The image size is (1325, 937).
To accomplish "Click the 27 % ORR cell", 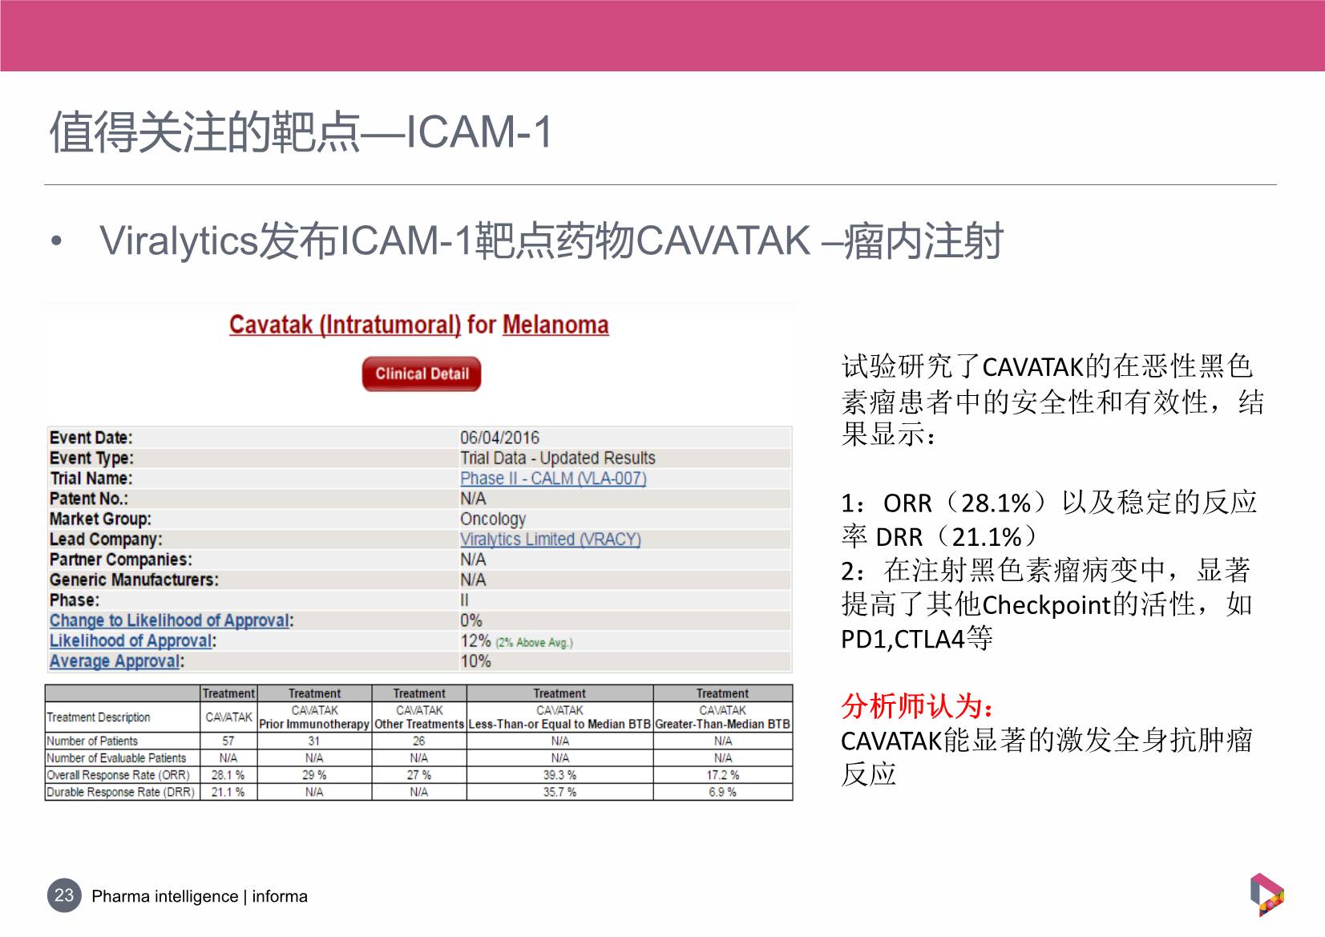I will (x=418, y=775).
